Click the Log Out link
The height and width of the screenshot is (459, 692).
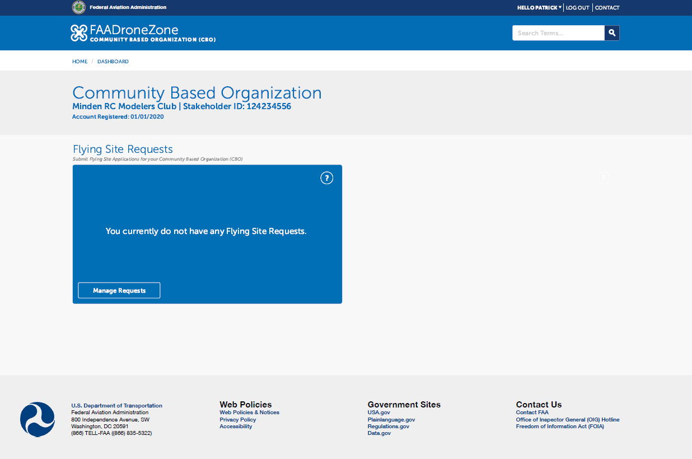[x=577, y=8]
